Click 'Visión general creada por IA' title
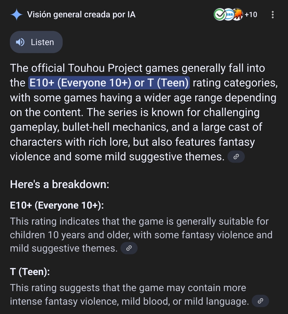Image resolution: width=288 pixels, height=314 pixels. click(x=81, y=15)
